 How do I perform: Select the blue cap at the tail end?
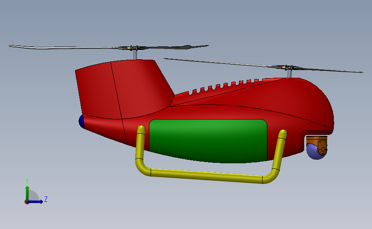pos(82,122)
